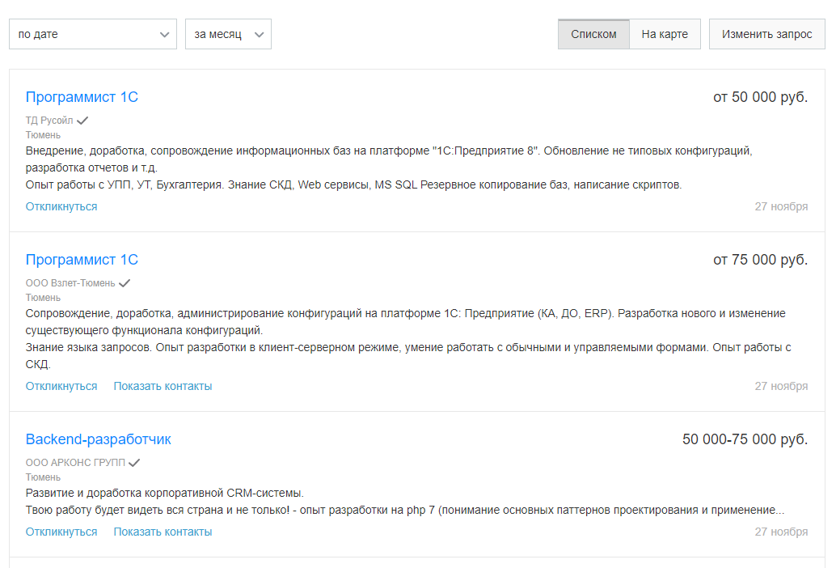The image size is (836, 568).
Task: Click the ТД Русойл company name
Action: click(x=49, y=121)
